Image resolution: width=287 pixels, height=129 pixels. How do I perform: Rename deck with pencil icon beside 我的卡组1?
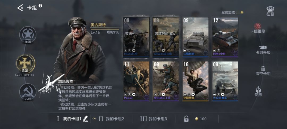pyautogui.click(x=85, y=119)
